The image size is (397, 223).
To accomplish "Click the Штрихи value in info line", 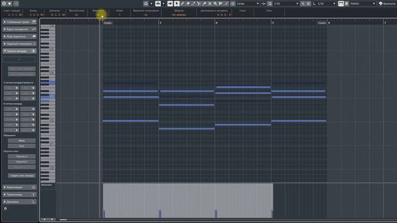I will pos(179,15).
